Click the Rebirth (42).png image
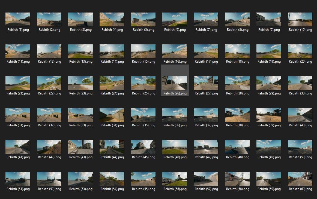The height and width of the screenshot is (199, 317). click(x=49, y=147)
